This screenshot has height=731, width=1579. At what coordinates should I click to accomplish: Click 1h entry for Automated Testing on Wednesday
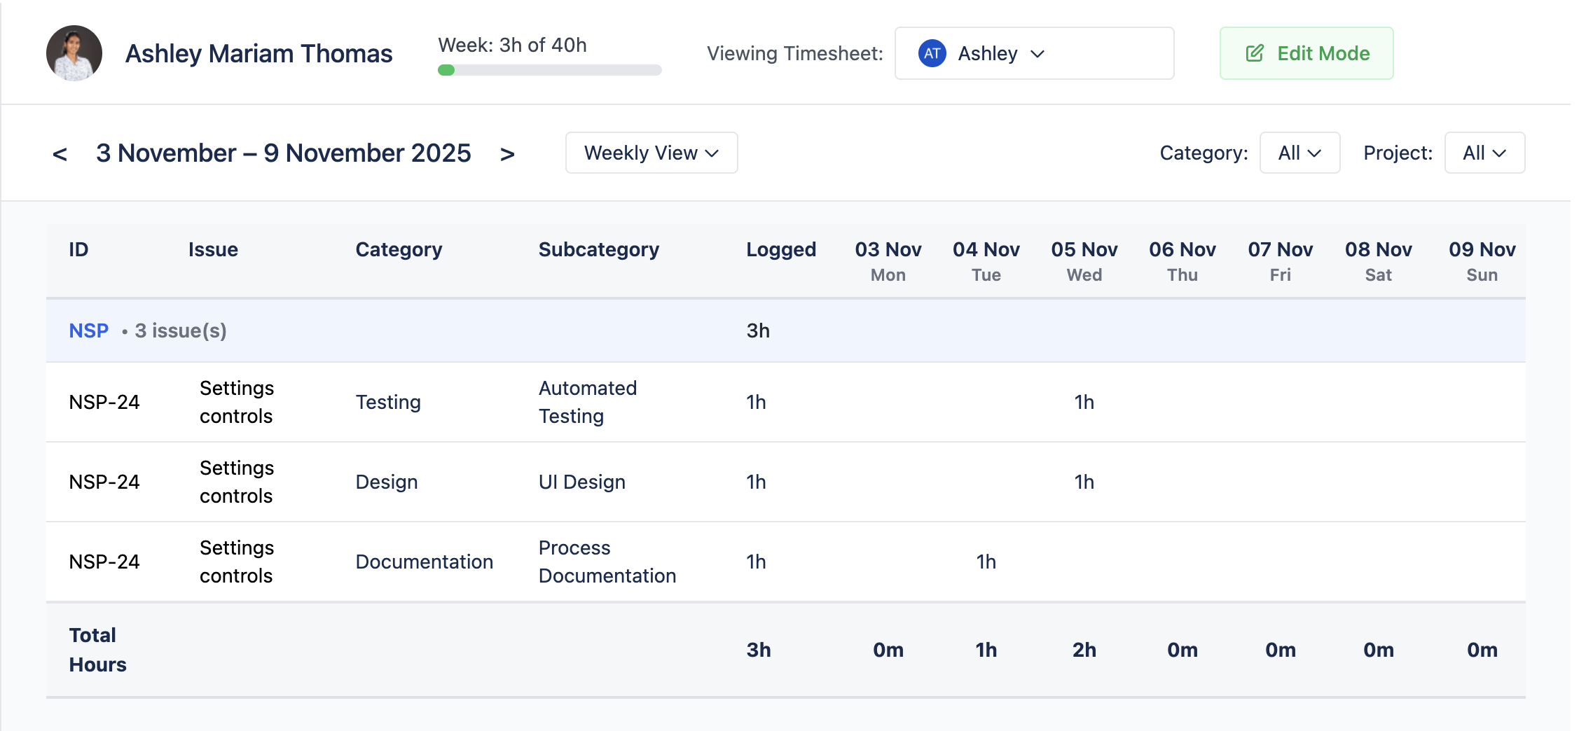pos(1084,402)
